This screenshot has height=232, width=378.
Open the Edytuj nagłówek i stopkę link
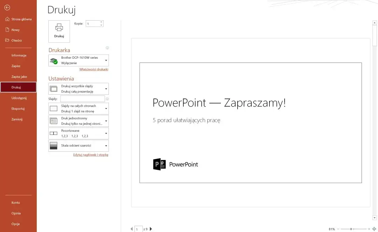click(x=91, y=155)
